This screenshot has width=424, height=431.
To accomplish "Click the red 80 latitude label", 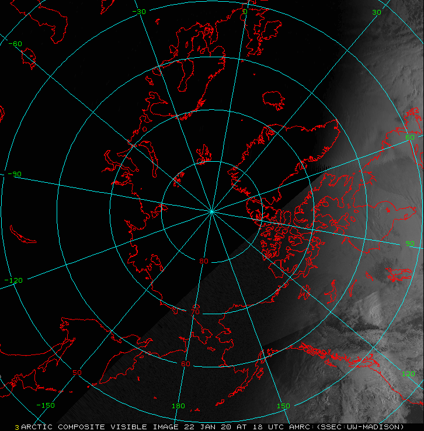I will [204, 261].
